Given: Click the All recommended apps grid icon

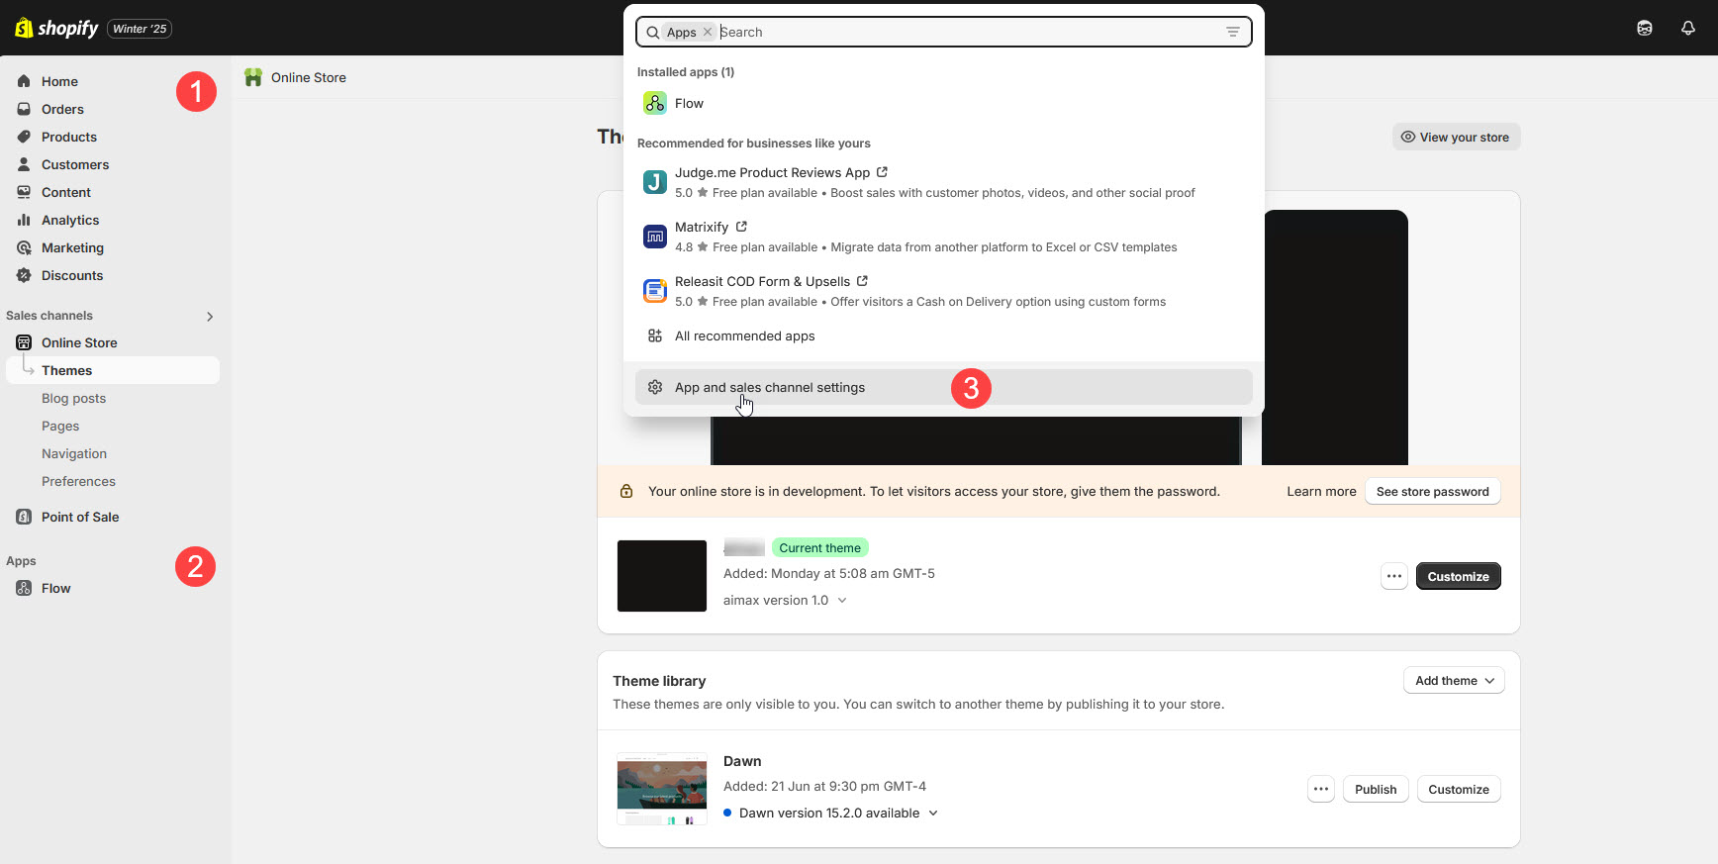Looking at the screenshot, I should pyautogui.click(x=655, y=336).
